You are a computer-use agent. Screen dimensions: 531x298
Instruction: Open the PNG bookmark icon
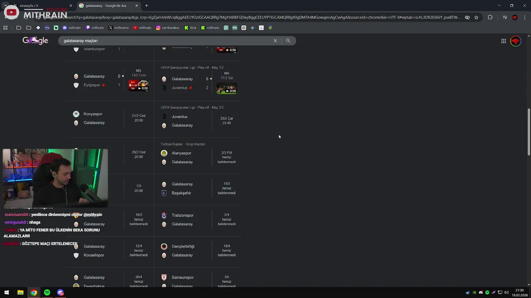[x=235, y=28]
